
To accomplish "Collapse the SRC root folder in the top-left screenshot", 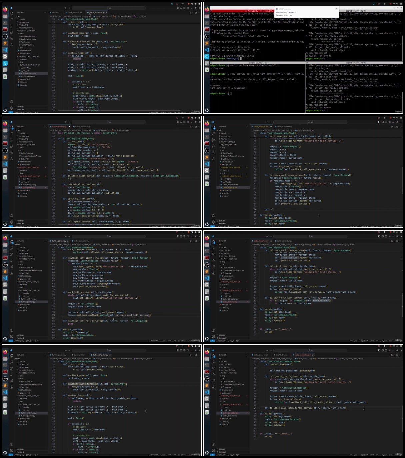I will [x=32, y=16].
